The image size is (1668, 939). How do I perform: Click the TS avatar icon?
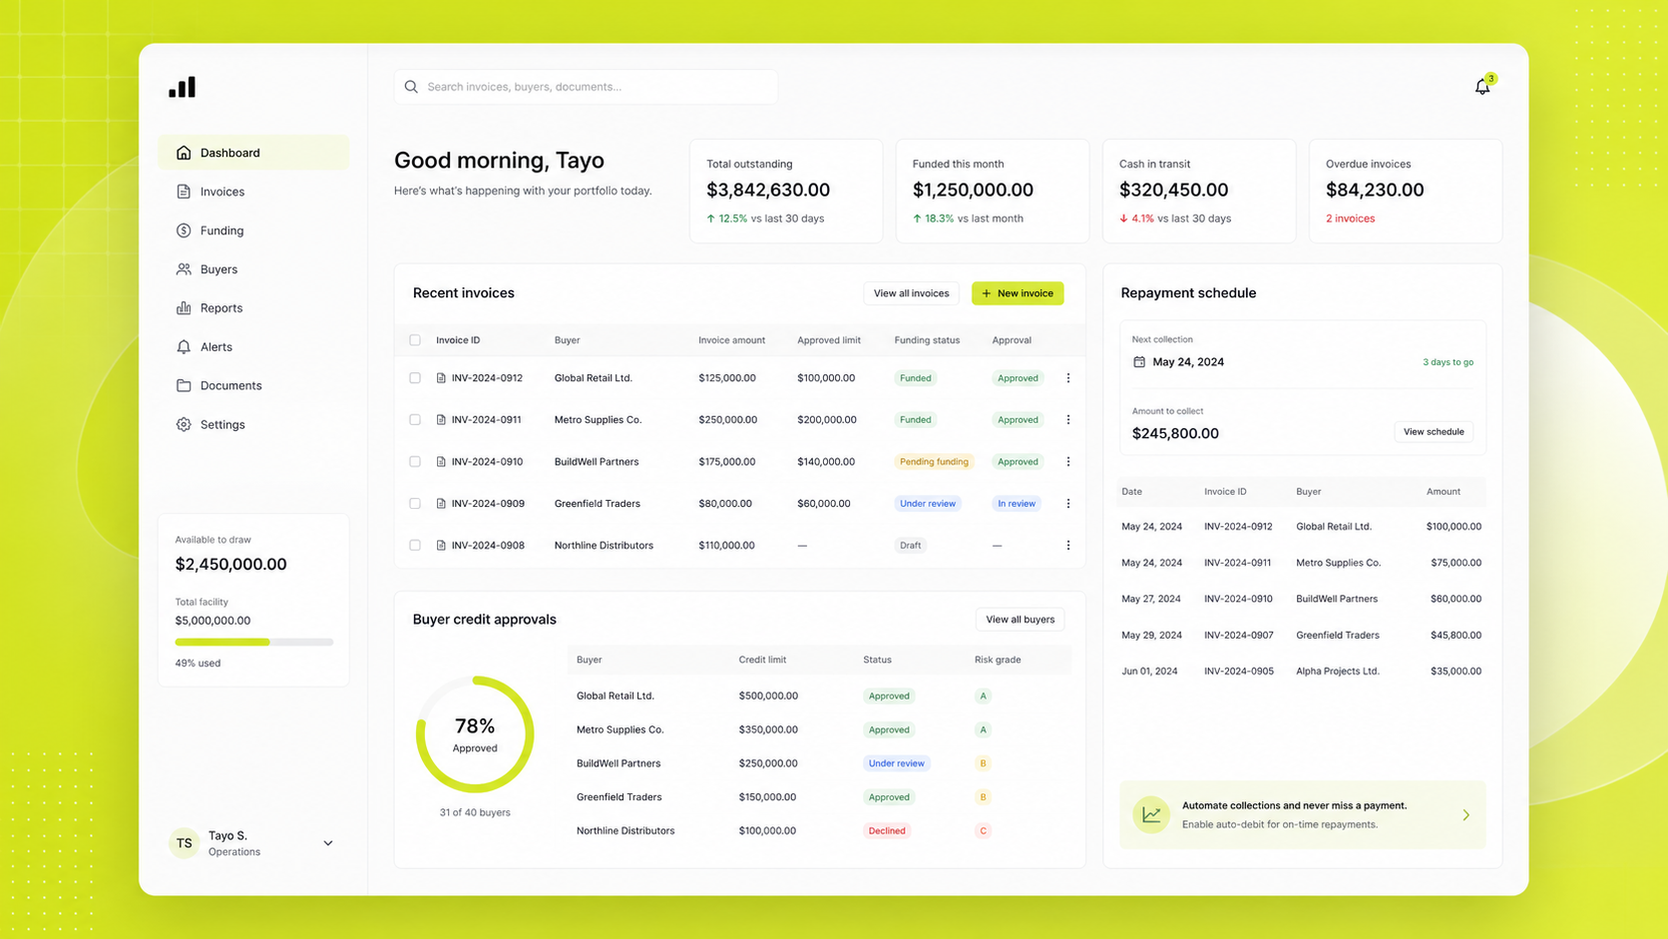[x=185, y=843]
